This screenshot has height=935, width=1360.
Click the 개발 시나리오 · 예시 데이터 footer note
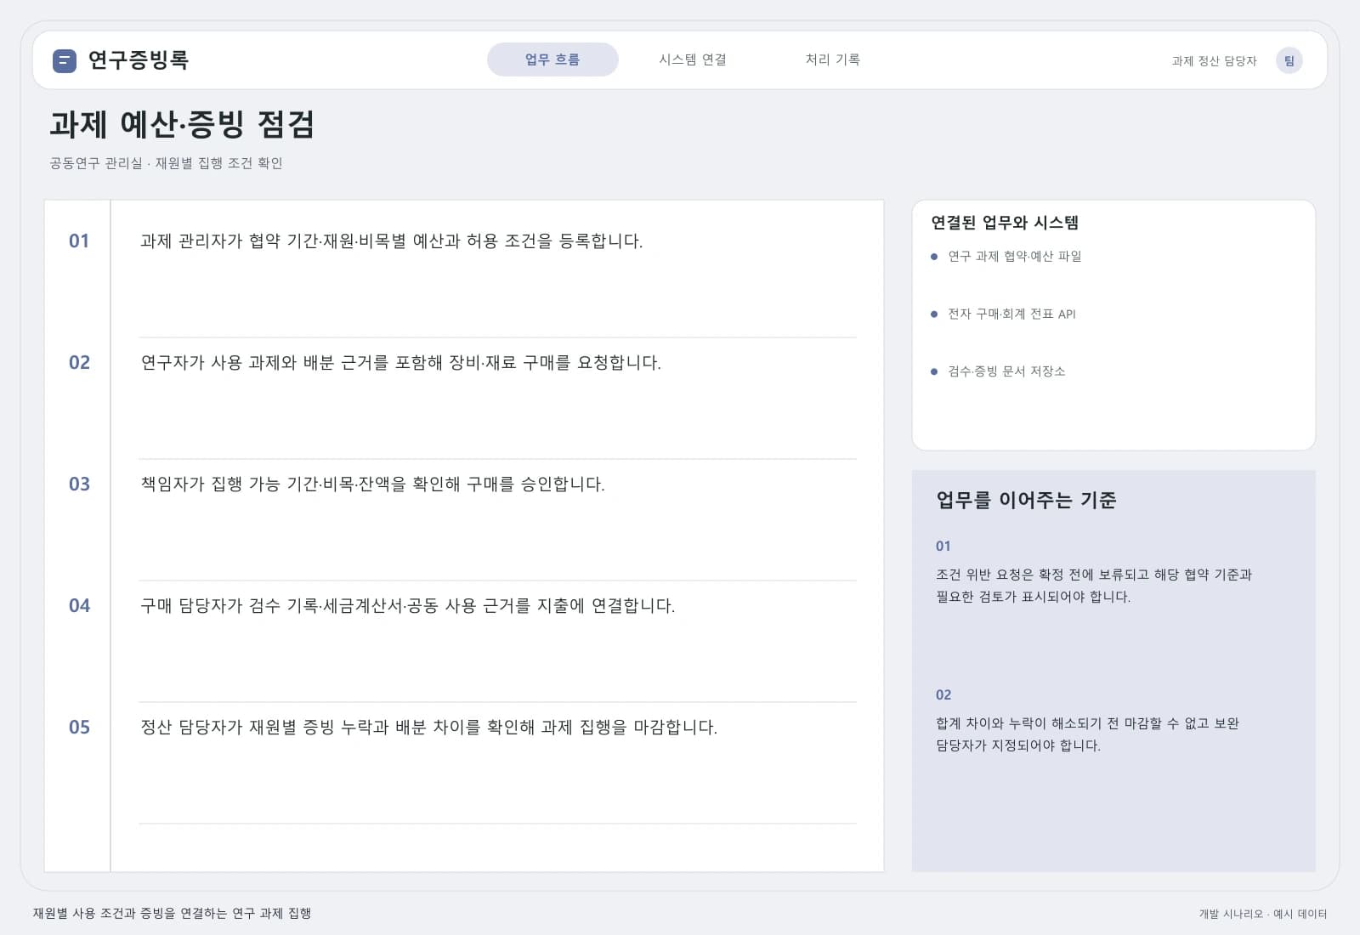click(1263, 914)
